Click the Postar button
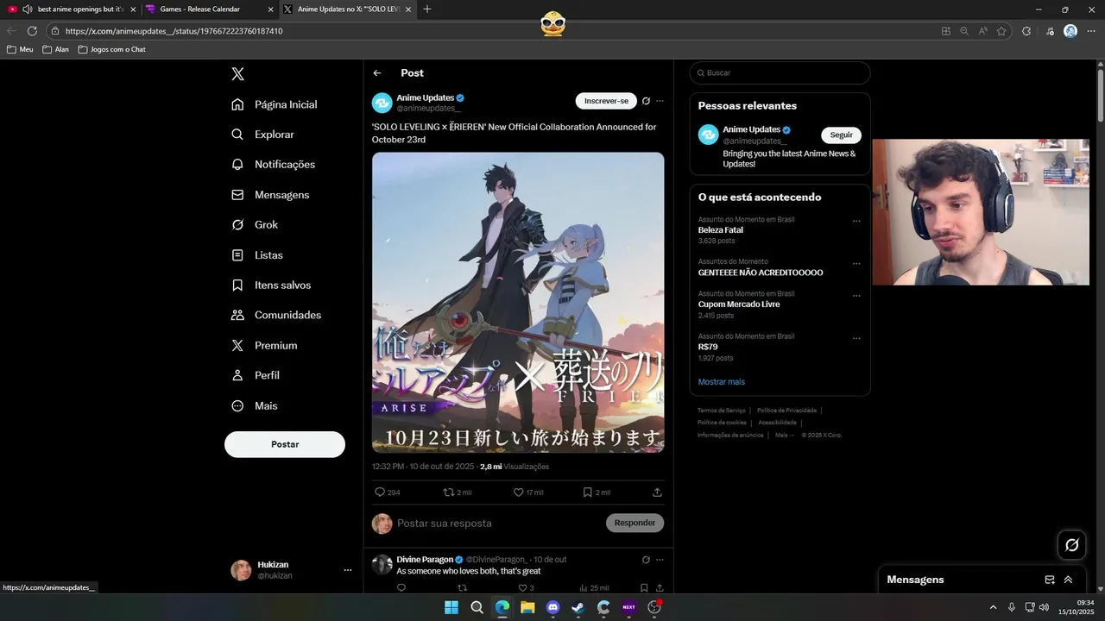1105x621 pixels. [285, 444]
